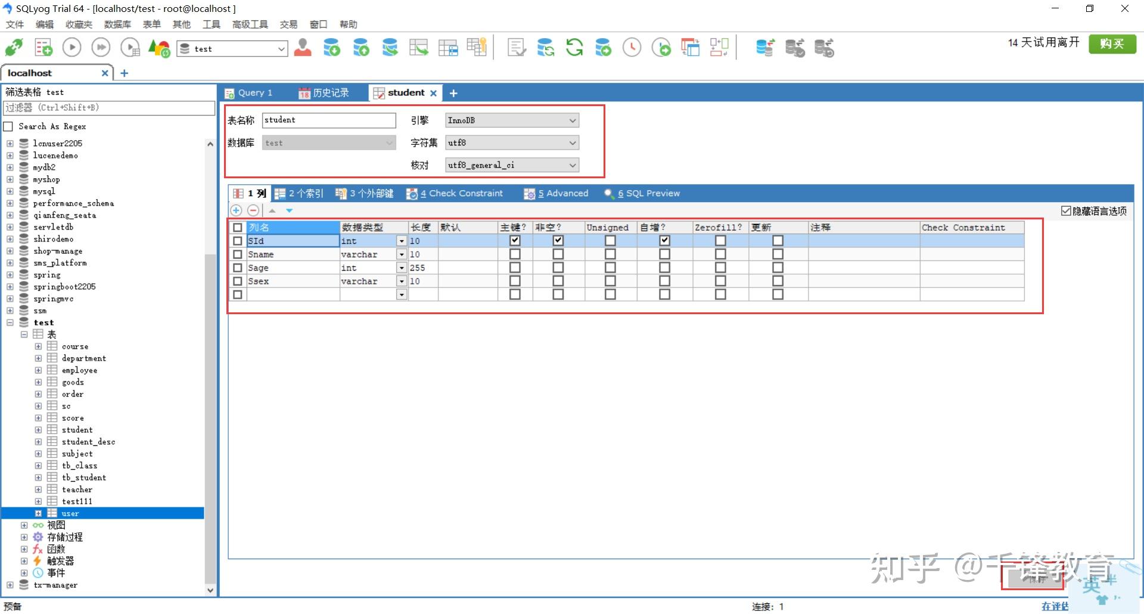This screenshot has height=614, width=1144.
Task: Click the 表名称 input field
Action: click(x=329, y=120)
